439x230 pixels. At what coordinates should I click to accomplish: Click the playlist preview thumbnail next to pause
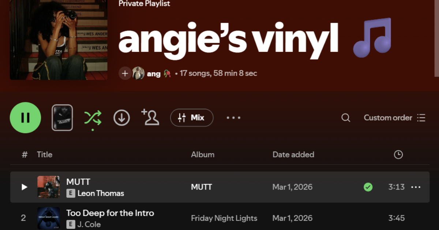click(62, 118)
